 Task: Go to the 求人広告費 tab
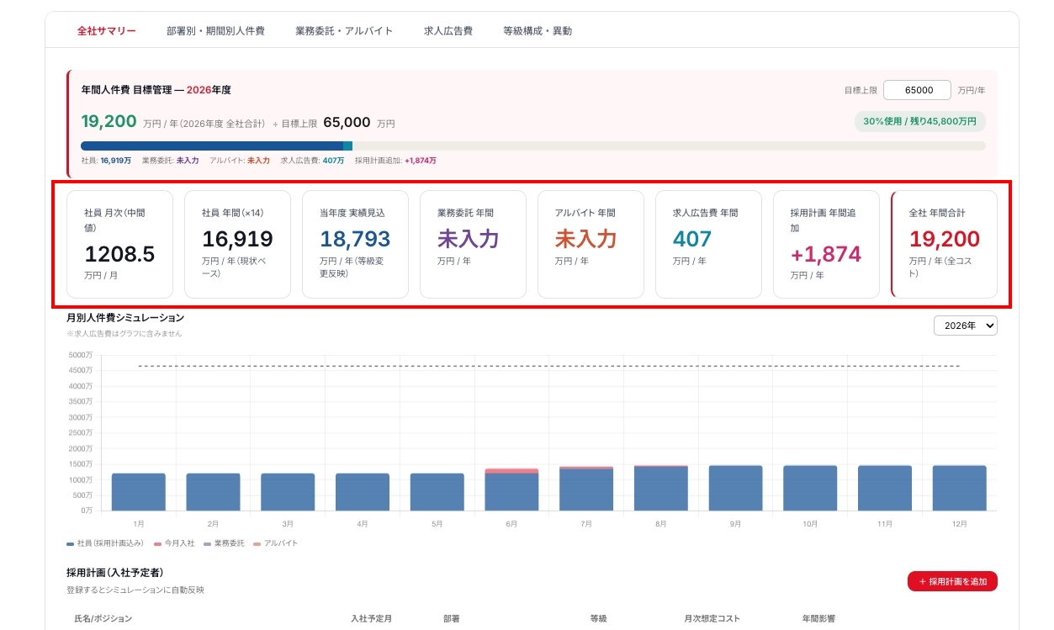point(448,31)
